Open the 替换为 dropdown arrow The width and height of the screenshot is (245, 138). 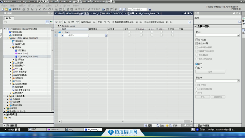click(238, 81)
